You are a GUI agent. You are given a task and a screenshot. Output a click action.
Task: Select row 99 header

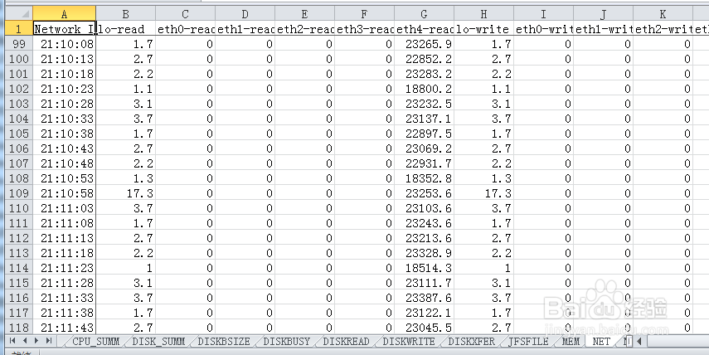[18, 44]
